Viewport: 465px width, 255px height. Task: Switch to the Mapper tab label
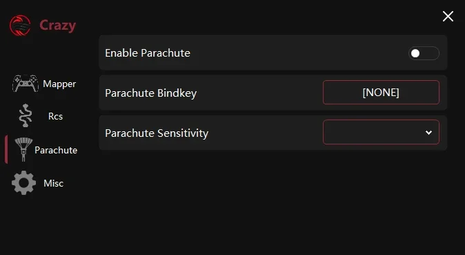coord(59,84)
